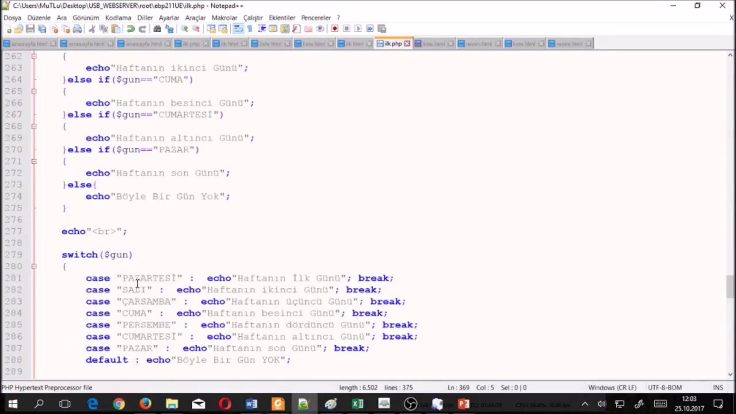Toggle indent guide toolbar icon
The height and width of the screenshot is (414, 736).
pos(261,29)
